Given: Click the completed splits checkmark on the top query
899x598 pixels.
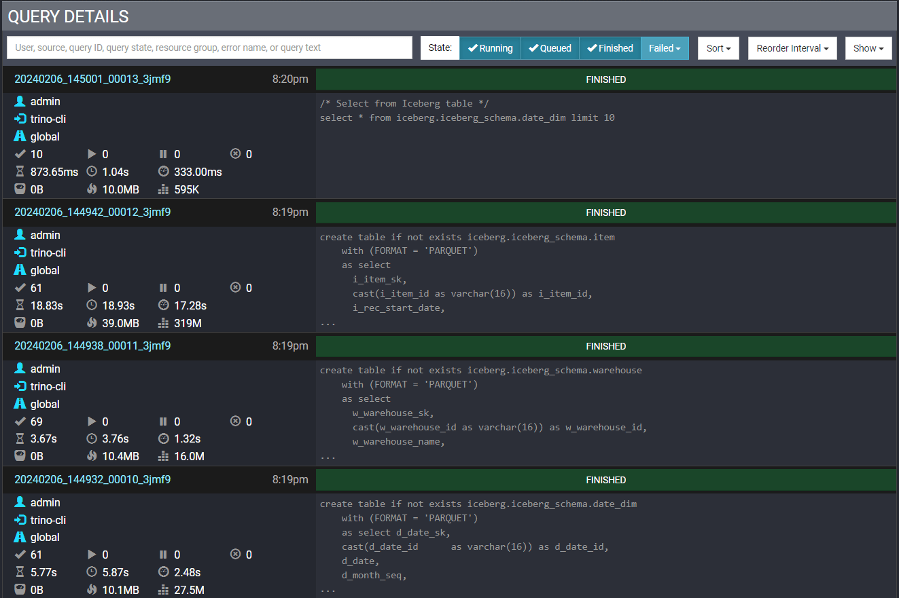Looking at the screenshot, I should coord(20,154).
